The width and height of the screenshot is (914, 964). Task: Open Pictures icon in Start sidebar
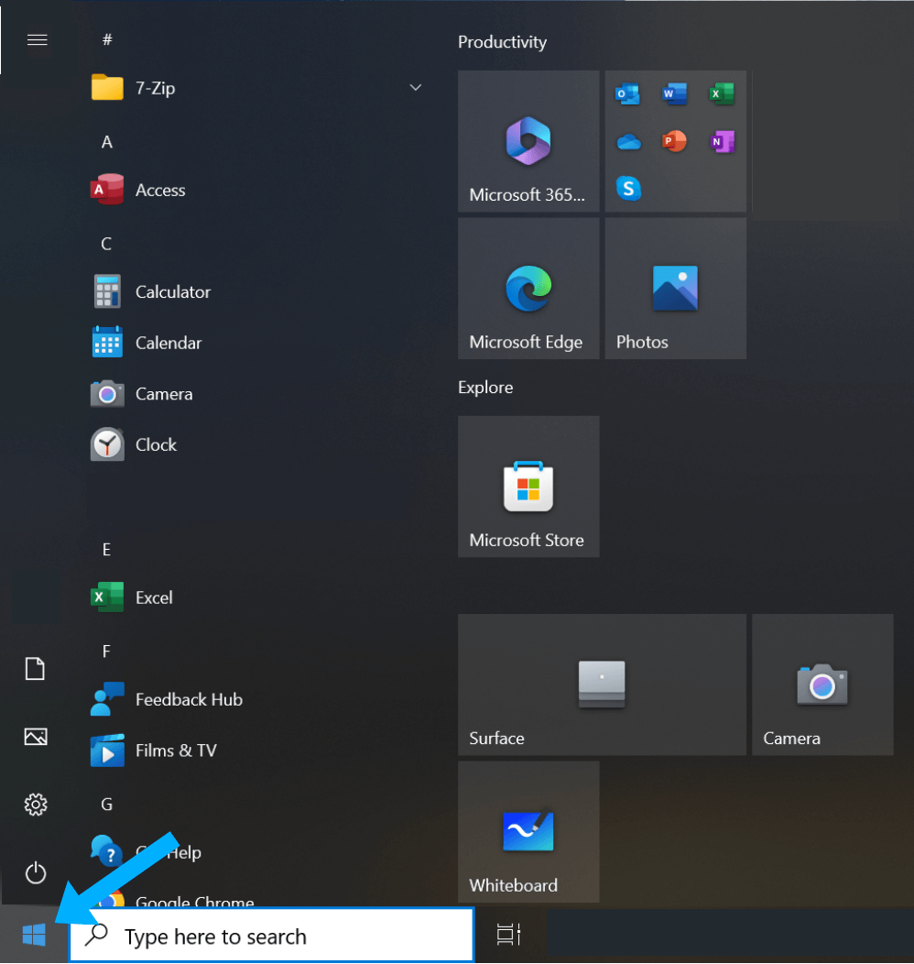(36, 737)
